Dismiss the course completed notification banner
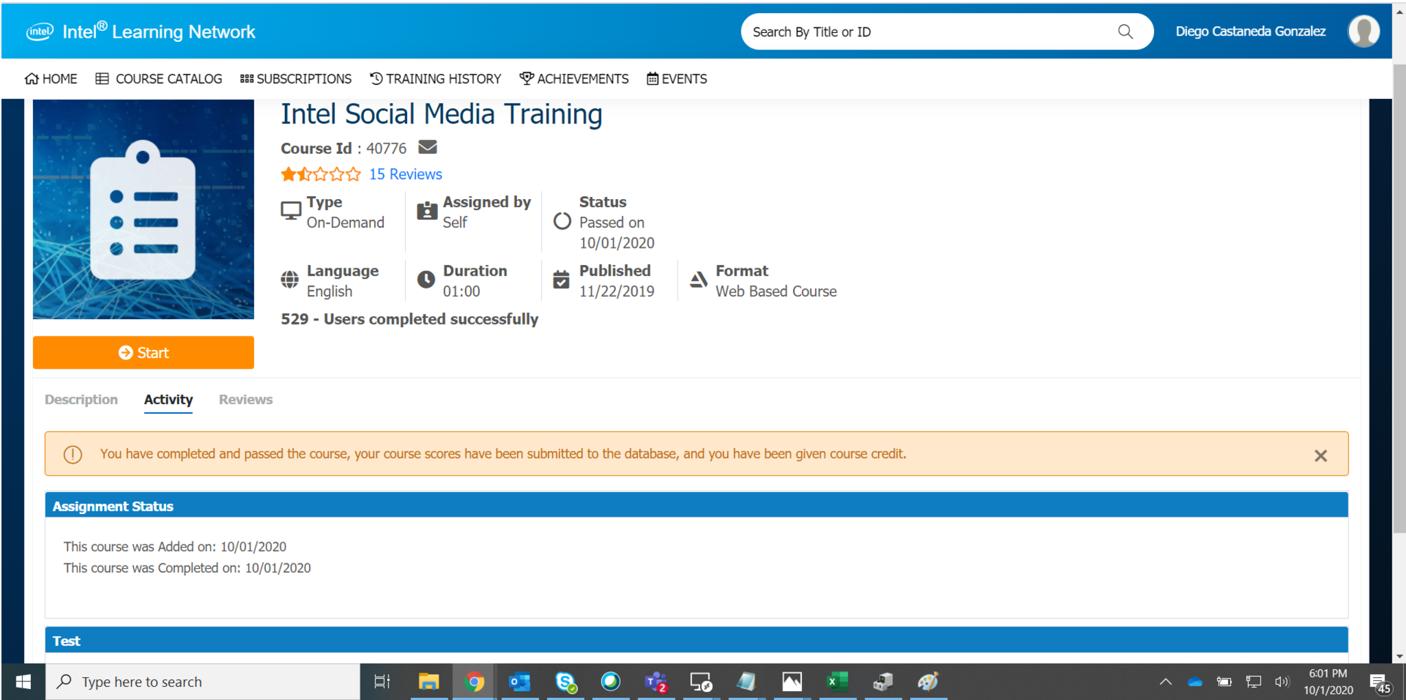1406x700 pixels. pyautogui.click(x=1320, y=456)
